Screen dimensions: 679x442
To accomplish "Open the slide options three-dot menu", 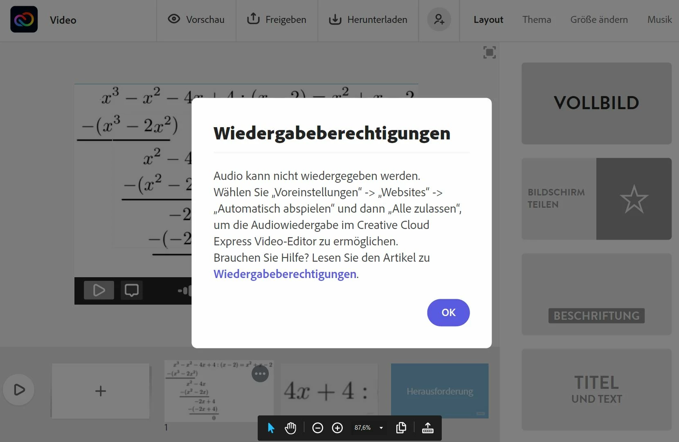I will click(x=260, y=374).
